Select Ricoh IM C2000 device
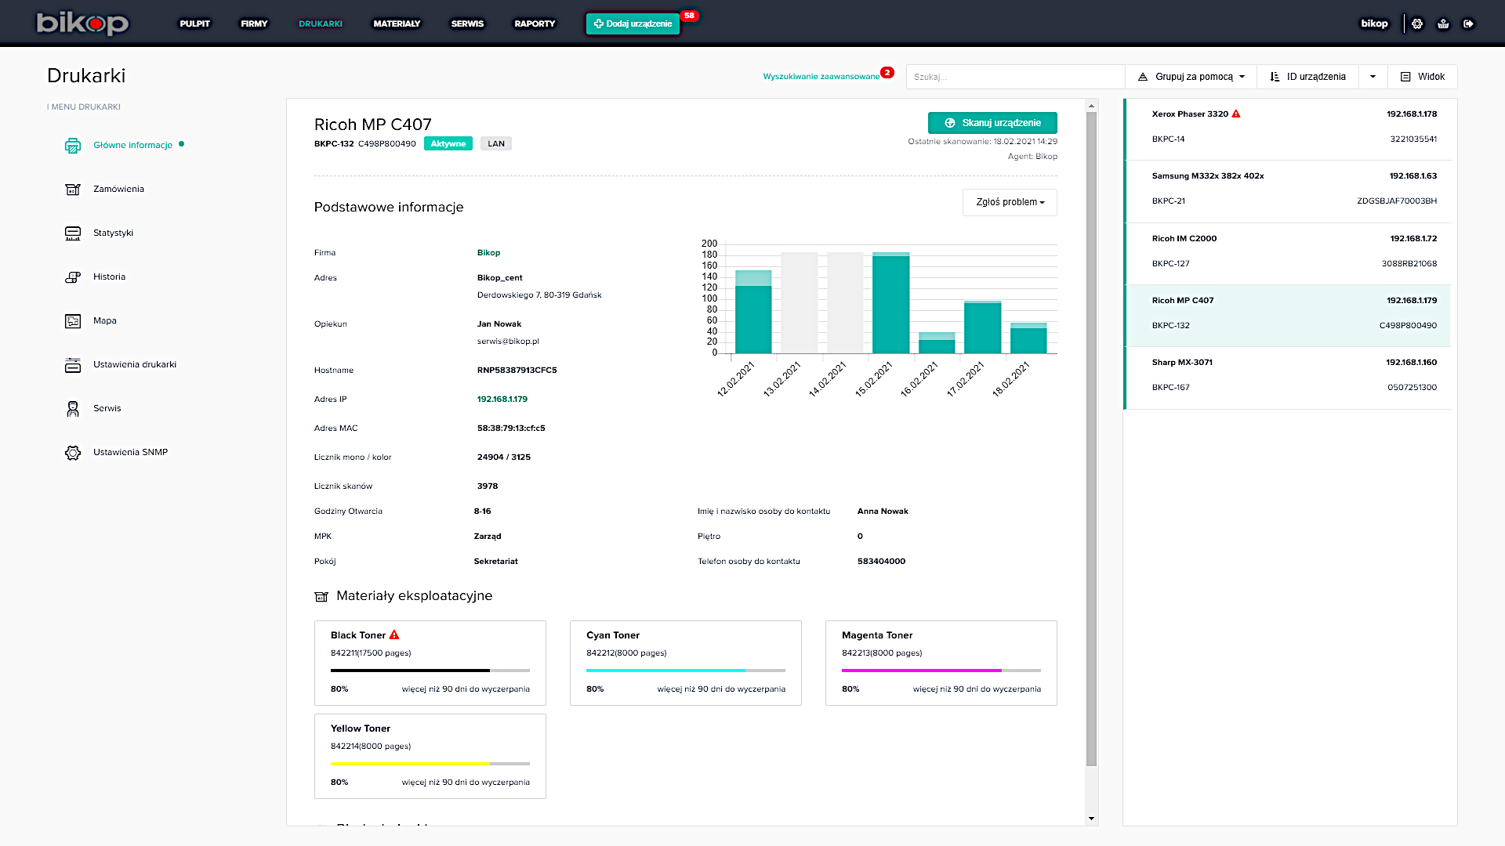1505x846 pixels. [1288, 254]
